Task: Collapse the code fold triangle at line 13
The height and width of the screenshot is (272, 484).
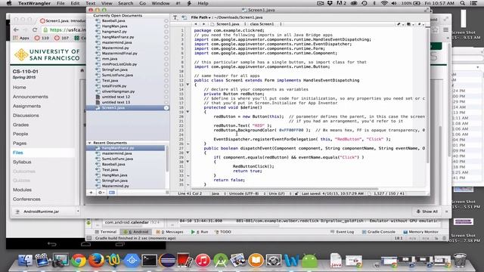Action: (x=188, y=85)
